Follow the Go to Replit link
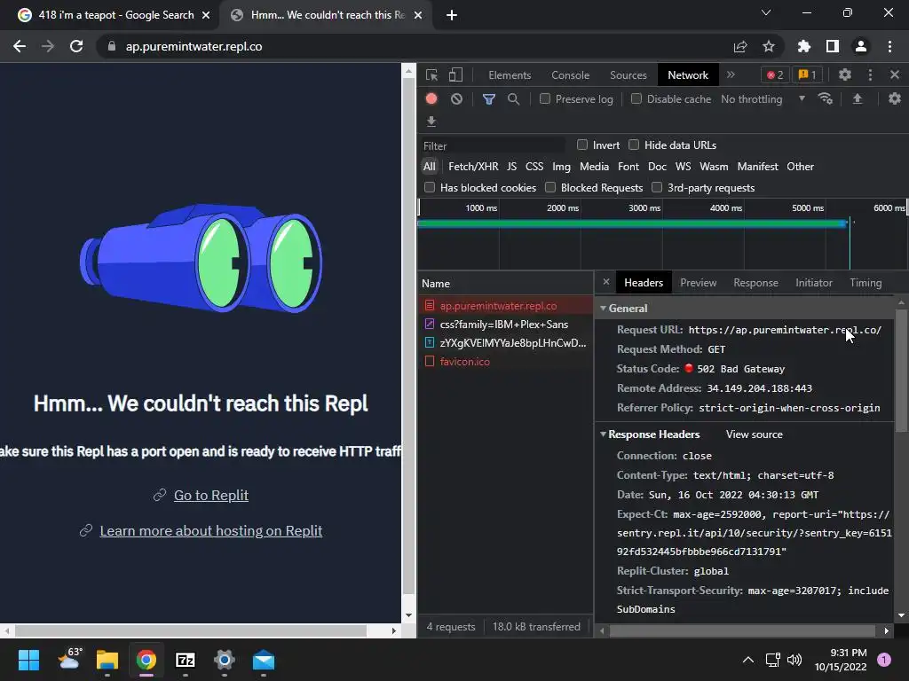909x681 pixels. pyautogui.click(x=211, y=495)
